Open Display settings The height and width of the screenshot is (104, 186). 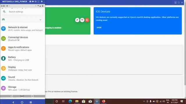tap(23, 68)
